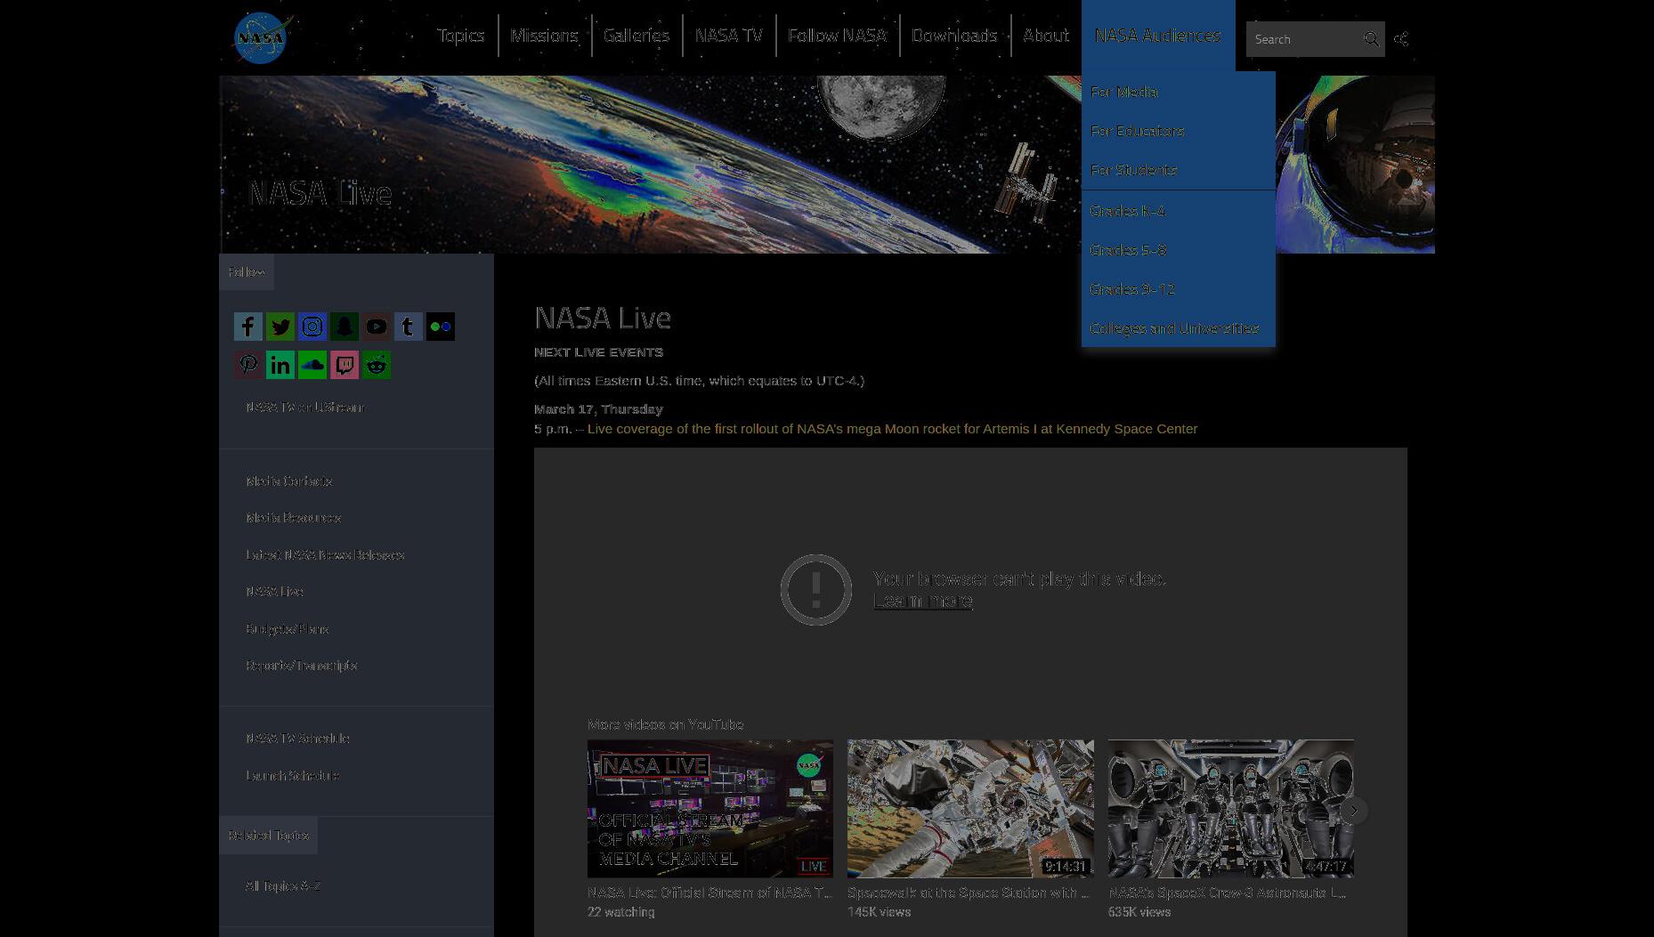Screen dimensions: 1654x937
Task: Open NASA Live sidebar link
Action: [x=274, y=592]
